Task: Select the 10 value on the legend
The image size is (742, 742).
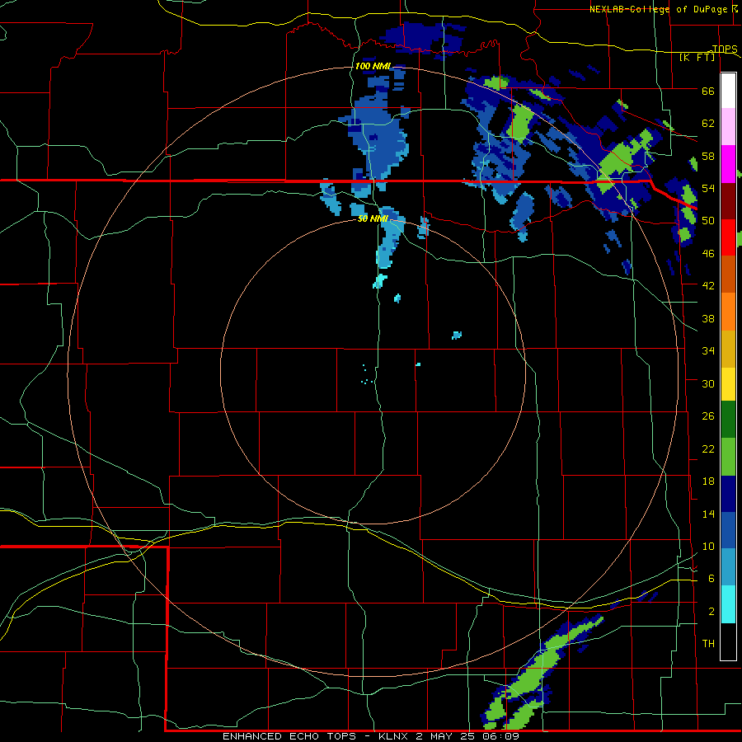Action: 708,546
